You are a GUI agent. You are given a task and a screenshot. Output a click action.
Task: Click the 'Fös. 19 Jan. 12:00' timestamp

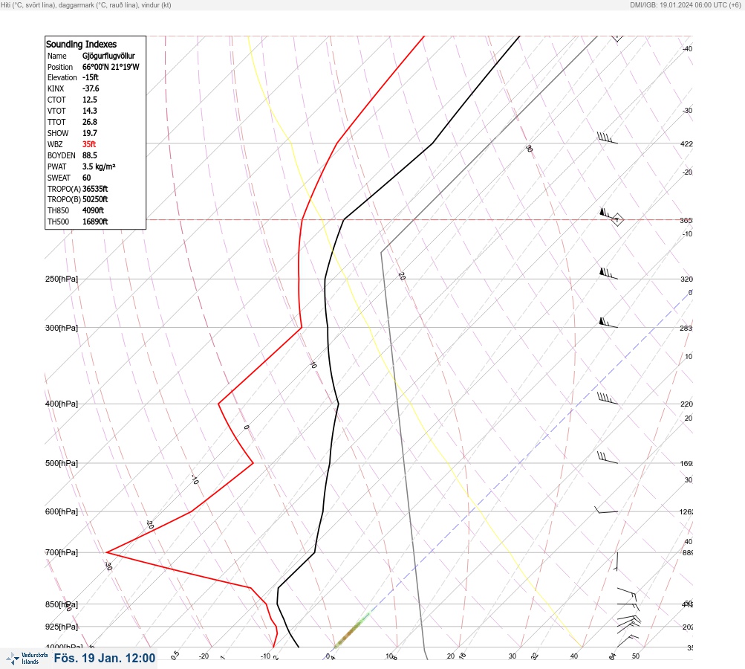click(x=105, y=658)
